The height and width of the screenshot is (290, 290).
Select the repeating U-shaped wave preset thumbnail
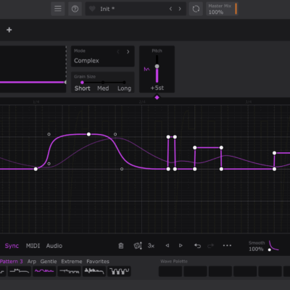pos(120,271)
